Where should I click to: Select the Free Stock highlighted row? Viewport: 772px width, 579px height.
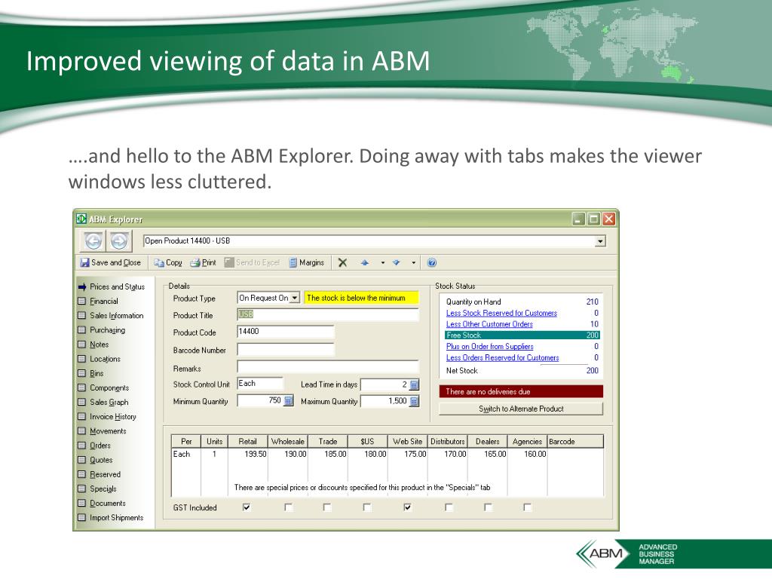522,335
